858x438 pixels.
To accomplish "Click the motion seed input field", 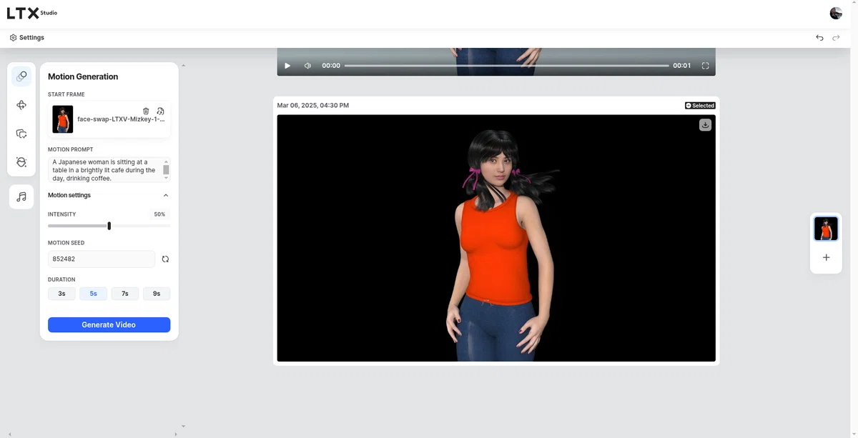I will click(x=102, y=259).
